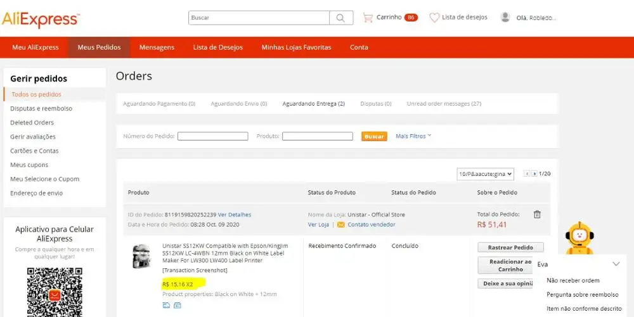Click the wishlist heart icon
The height and width of the screenshot is (317, 634).
tap(434, 18)
